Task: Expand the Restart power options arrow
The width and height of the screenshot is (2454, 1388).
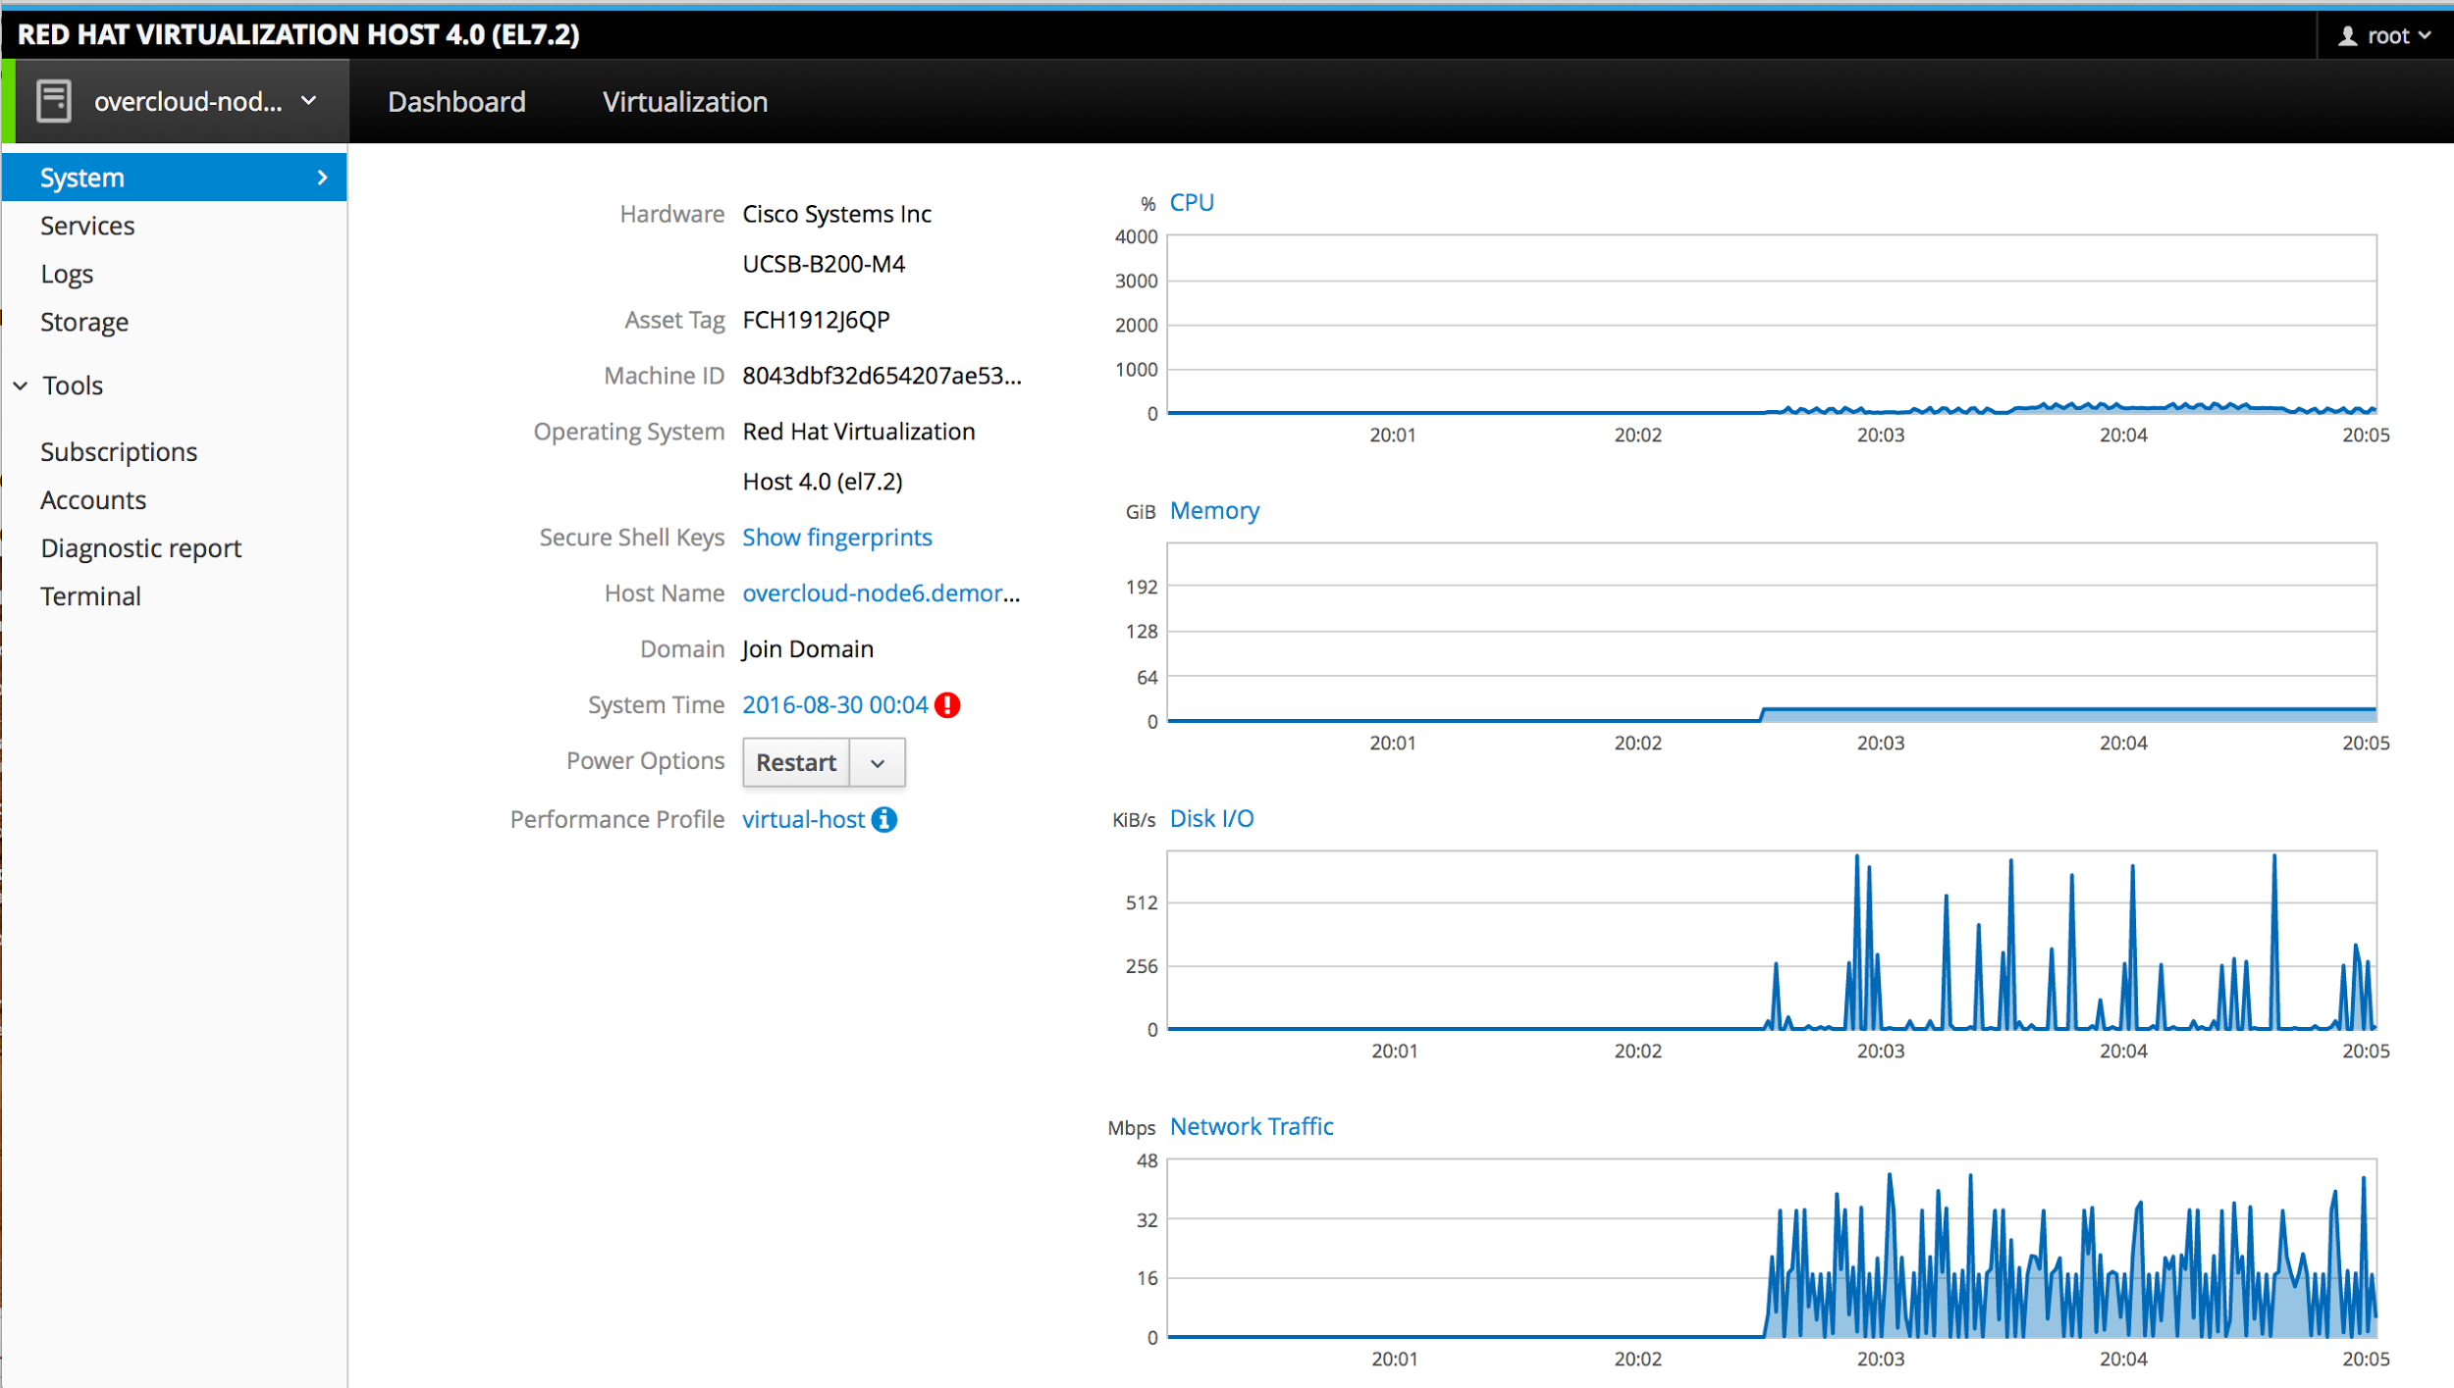Action: pos(878,763)
